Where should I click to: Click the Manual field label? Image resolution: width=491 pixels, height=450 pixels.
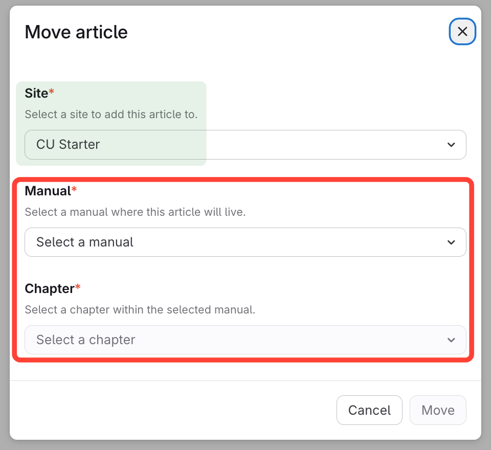point(48,191)
